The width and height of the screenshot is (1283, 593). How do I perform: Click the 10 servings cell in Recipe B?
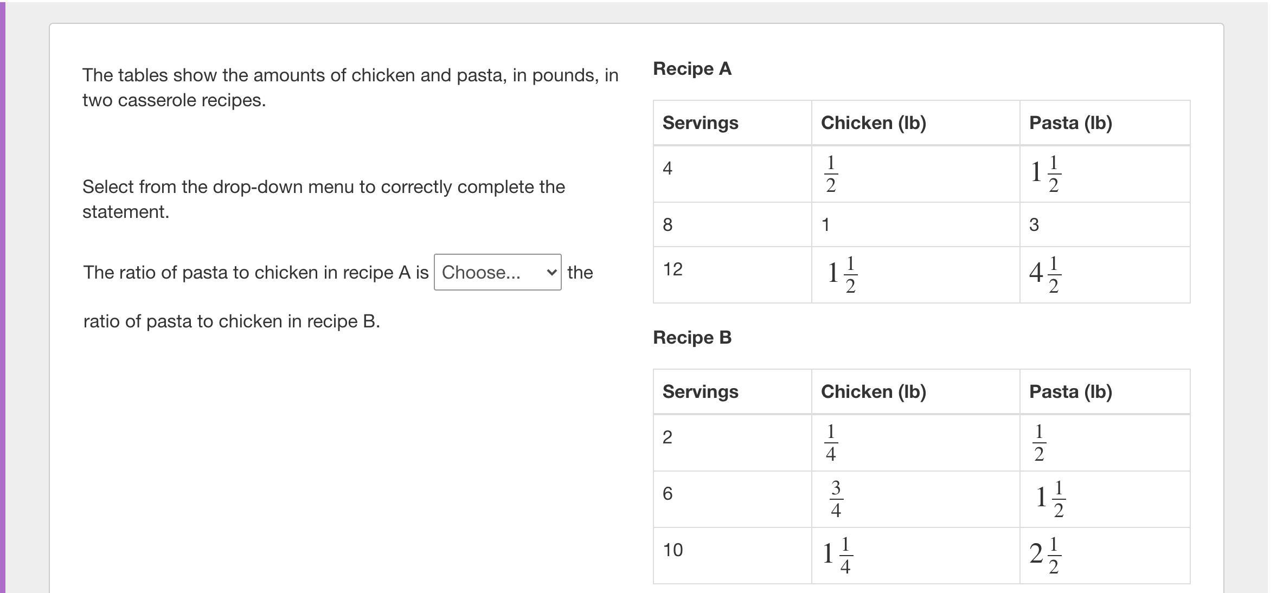pos(672,550)
